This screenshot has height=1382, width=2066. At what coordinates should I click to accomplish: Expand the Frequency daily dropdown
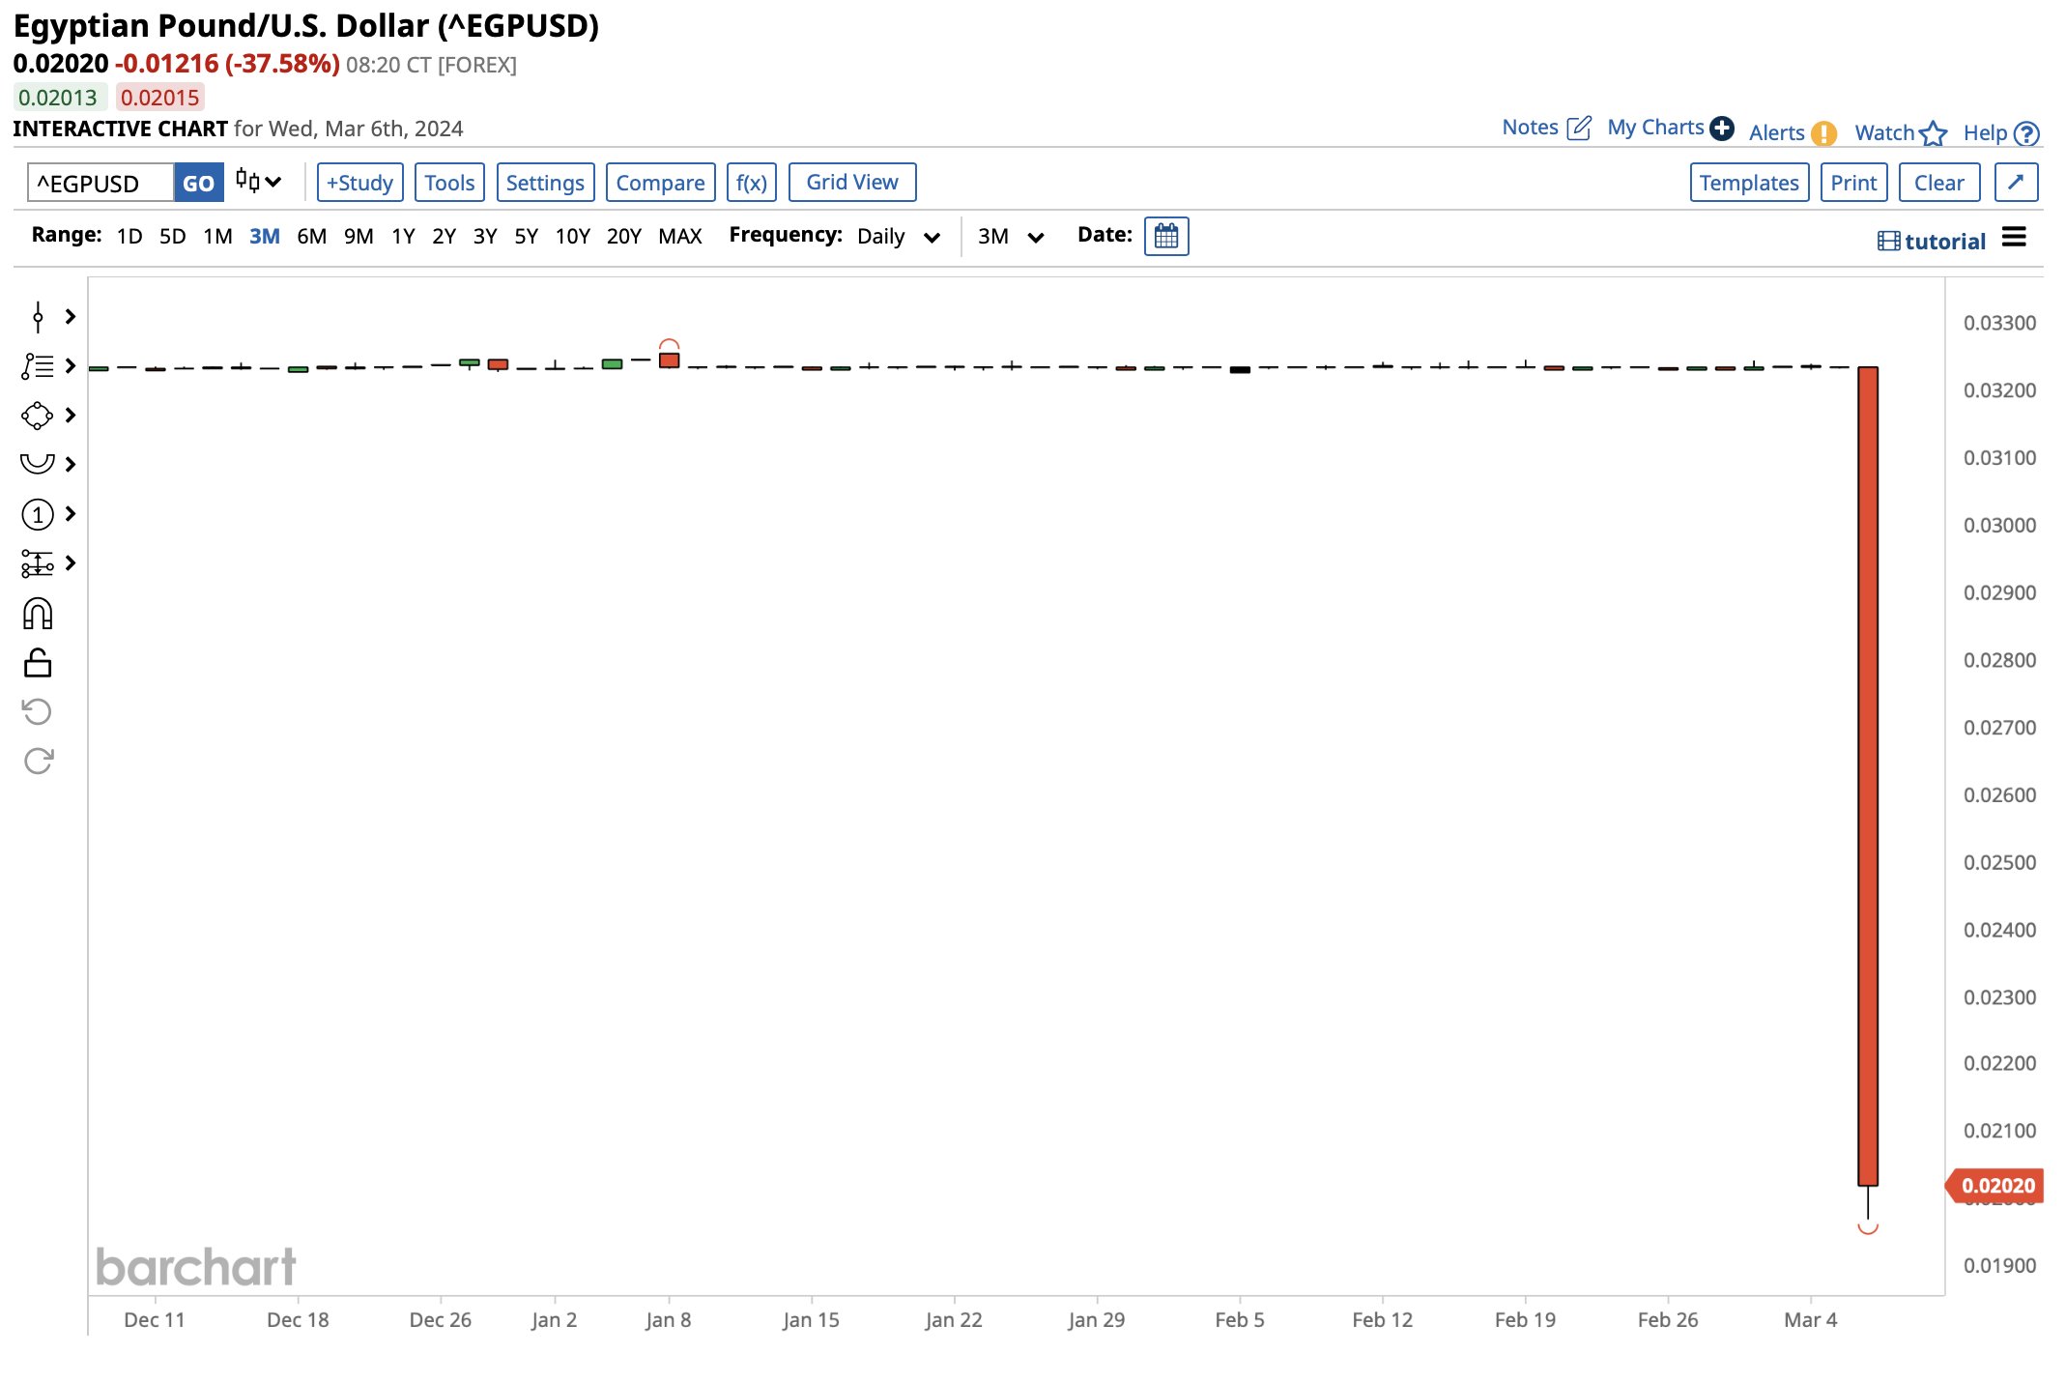(x=896, y=238)
